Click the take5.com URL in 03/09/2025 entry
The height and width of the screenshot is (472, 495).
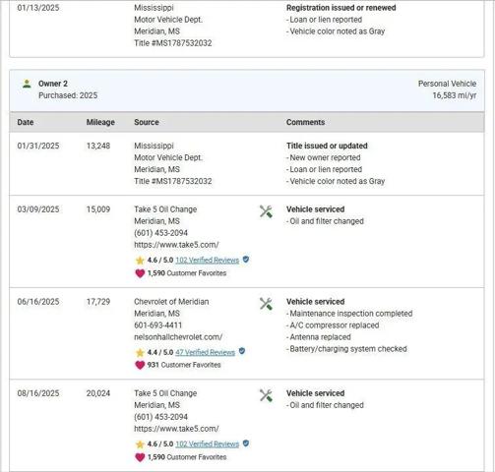pos(176,245)
